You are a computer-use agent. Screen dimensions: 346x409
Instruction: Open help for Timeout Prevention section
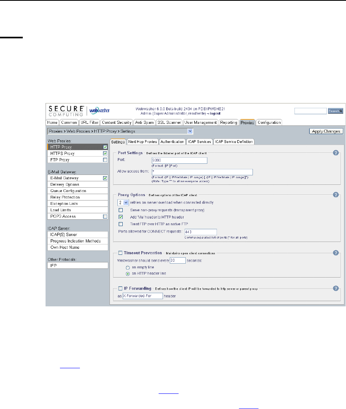click(336, 253)
